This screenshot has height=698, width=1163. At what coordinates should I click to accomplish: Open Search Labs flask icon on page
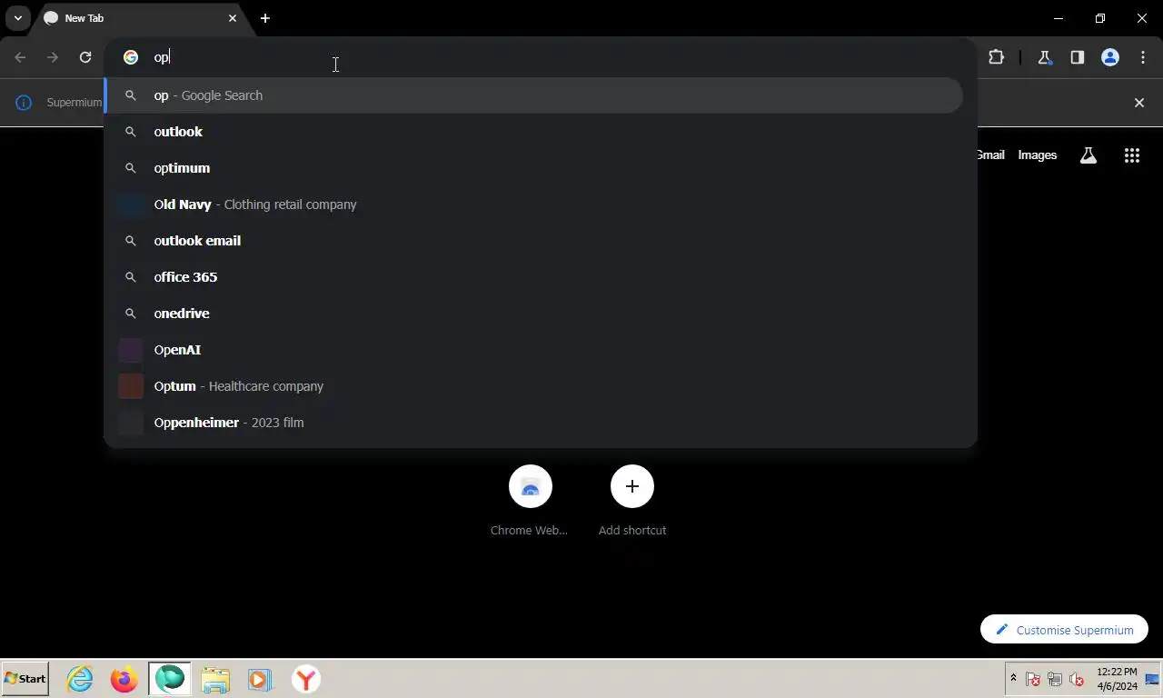click(x=1088, y=155)
